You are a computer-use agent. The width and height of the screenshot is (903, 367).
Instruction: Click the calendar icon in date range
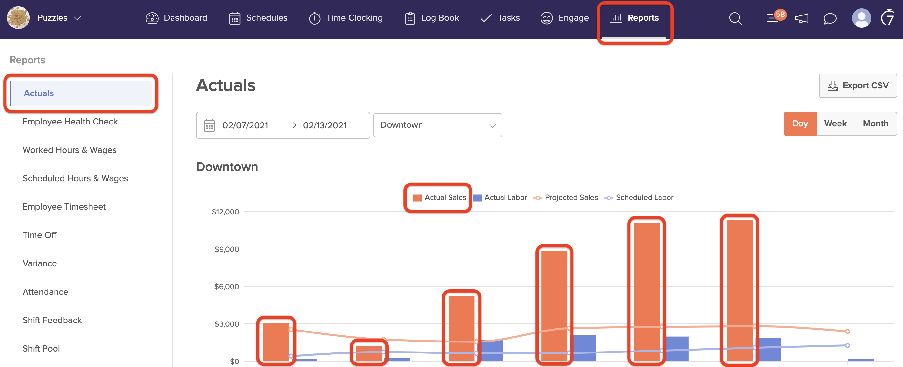click(210, 125)
